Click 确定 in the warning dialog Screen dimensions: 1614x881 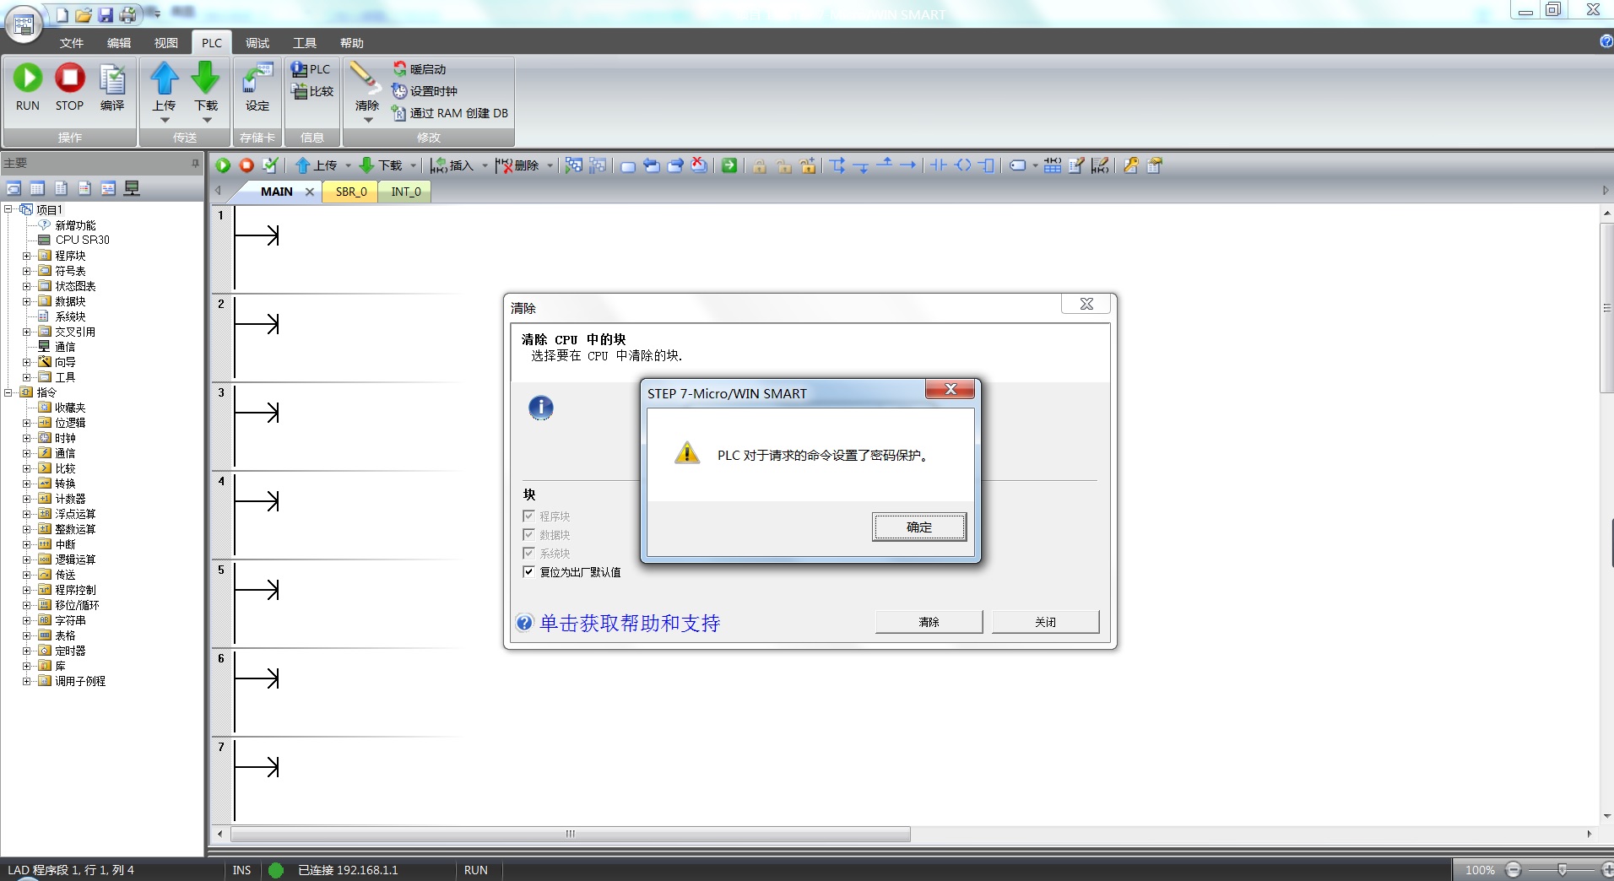(x=919, y=527)
